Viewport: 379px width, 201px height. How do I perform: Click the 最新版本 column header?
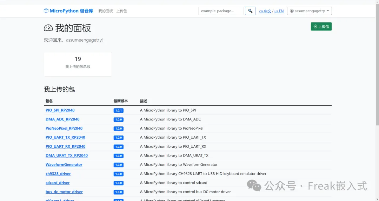(121, 101)
